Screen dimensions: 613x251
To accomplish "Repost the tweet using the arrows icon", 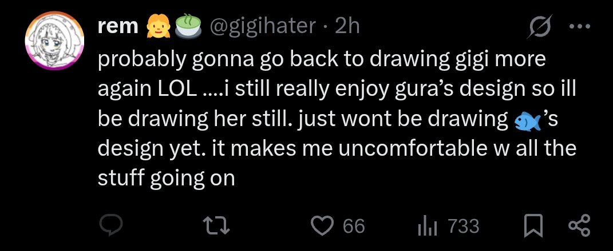I will tap(216, 226).
